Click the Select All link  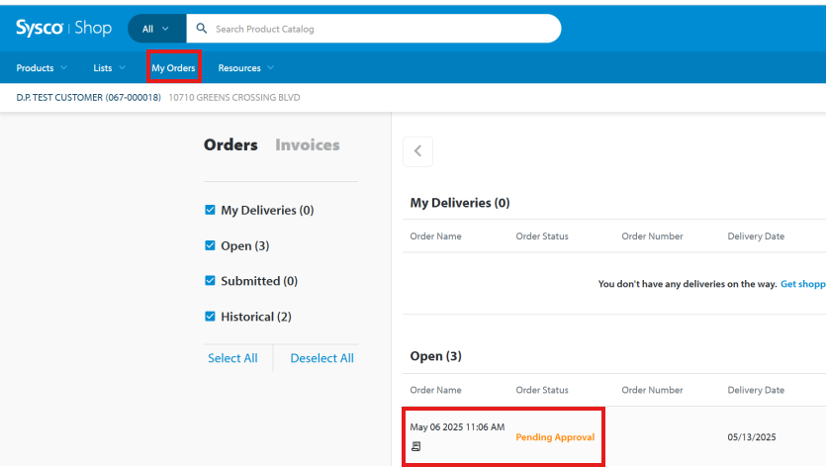(x=232, y=358)
